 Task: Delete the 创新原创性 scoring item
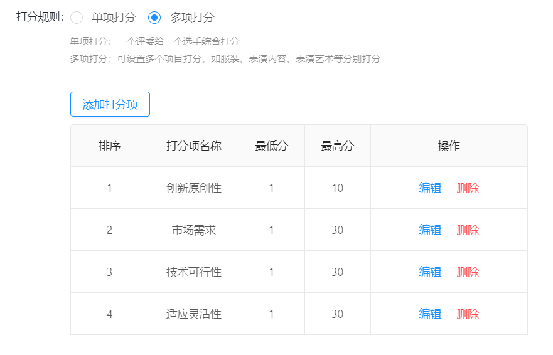(x=468, y=188)
